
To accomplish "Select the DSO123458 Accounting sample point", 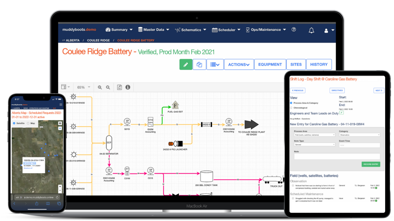I will coord(109,171).
